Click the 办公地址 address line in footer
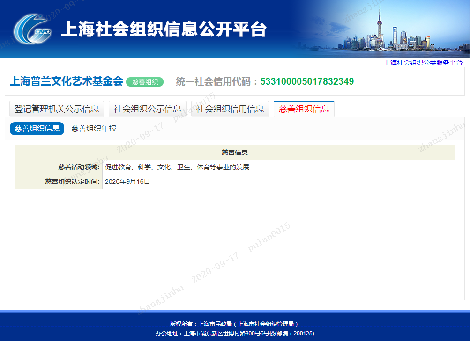This screenshot has height=341, width=470. coord(235,333)
